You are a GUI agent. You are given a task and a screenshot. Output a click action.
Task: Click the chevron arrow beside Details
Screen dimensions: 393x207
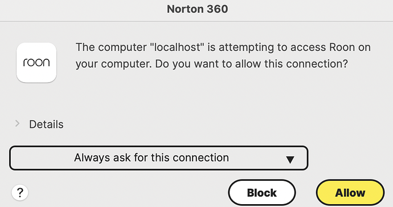click(17, 123)
